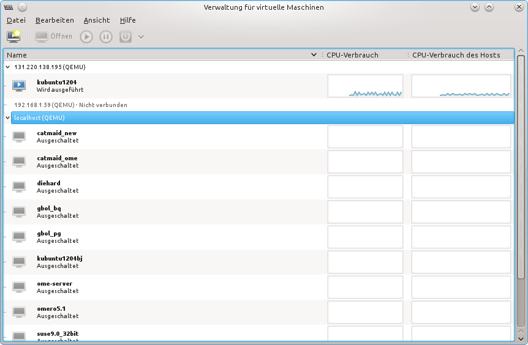The width and height of the screenshot is (528, 345).
Task: Click the Öffnen toolbar button
Action: tap(54, 37)
